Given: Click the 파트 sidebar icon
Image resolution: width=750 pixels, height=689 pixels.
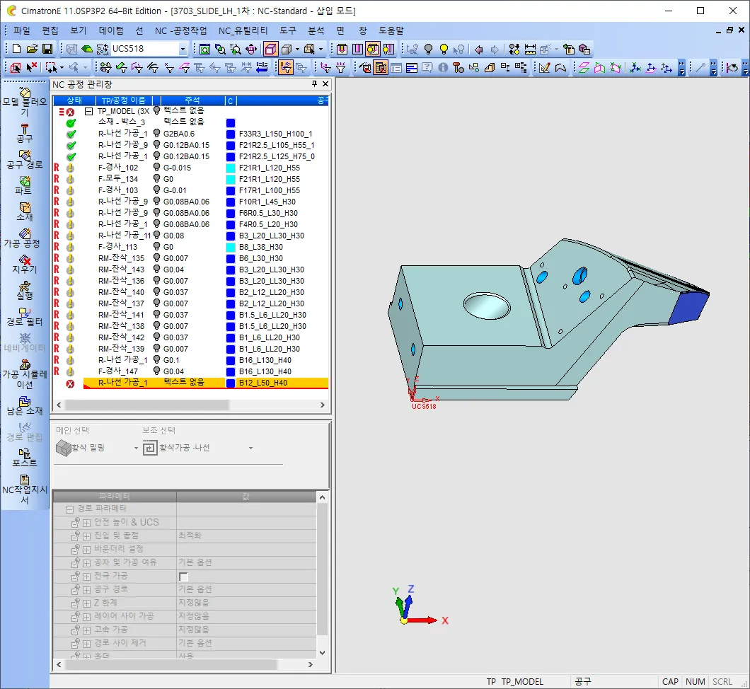Looking at the screenshot, I should click(25, 185).
